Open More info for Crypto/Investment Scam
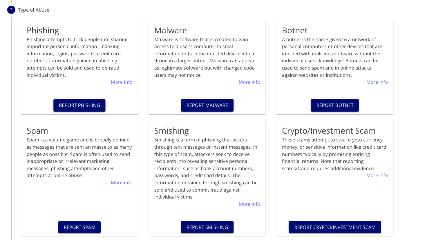Screen dimensions: 427x240 tap(377, 175)
